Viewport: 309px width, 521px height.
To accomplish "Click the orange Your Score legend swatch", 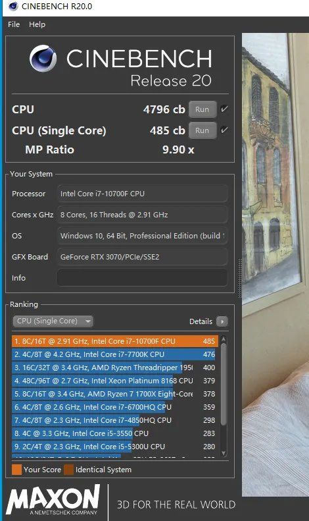I will point(16,470).
